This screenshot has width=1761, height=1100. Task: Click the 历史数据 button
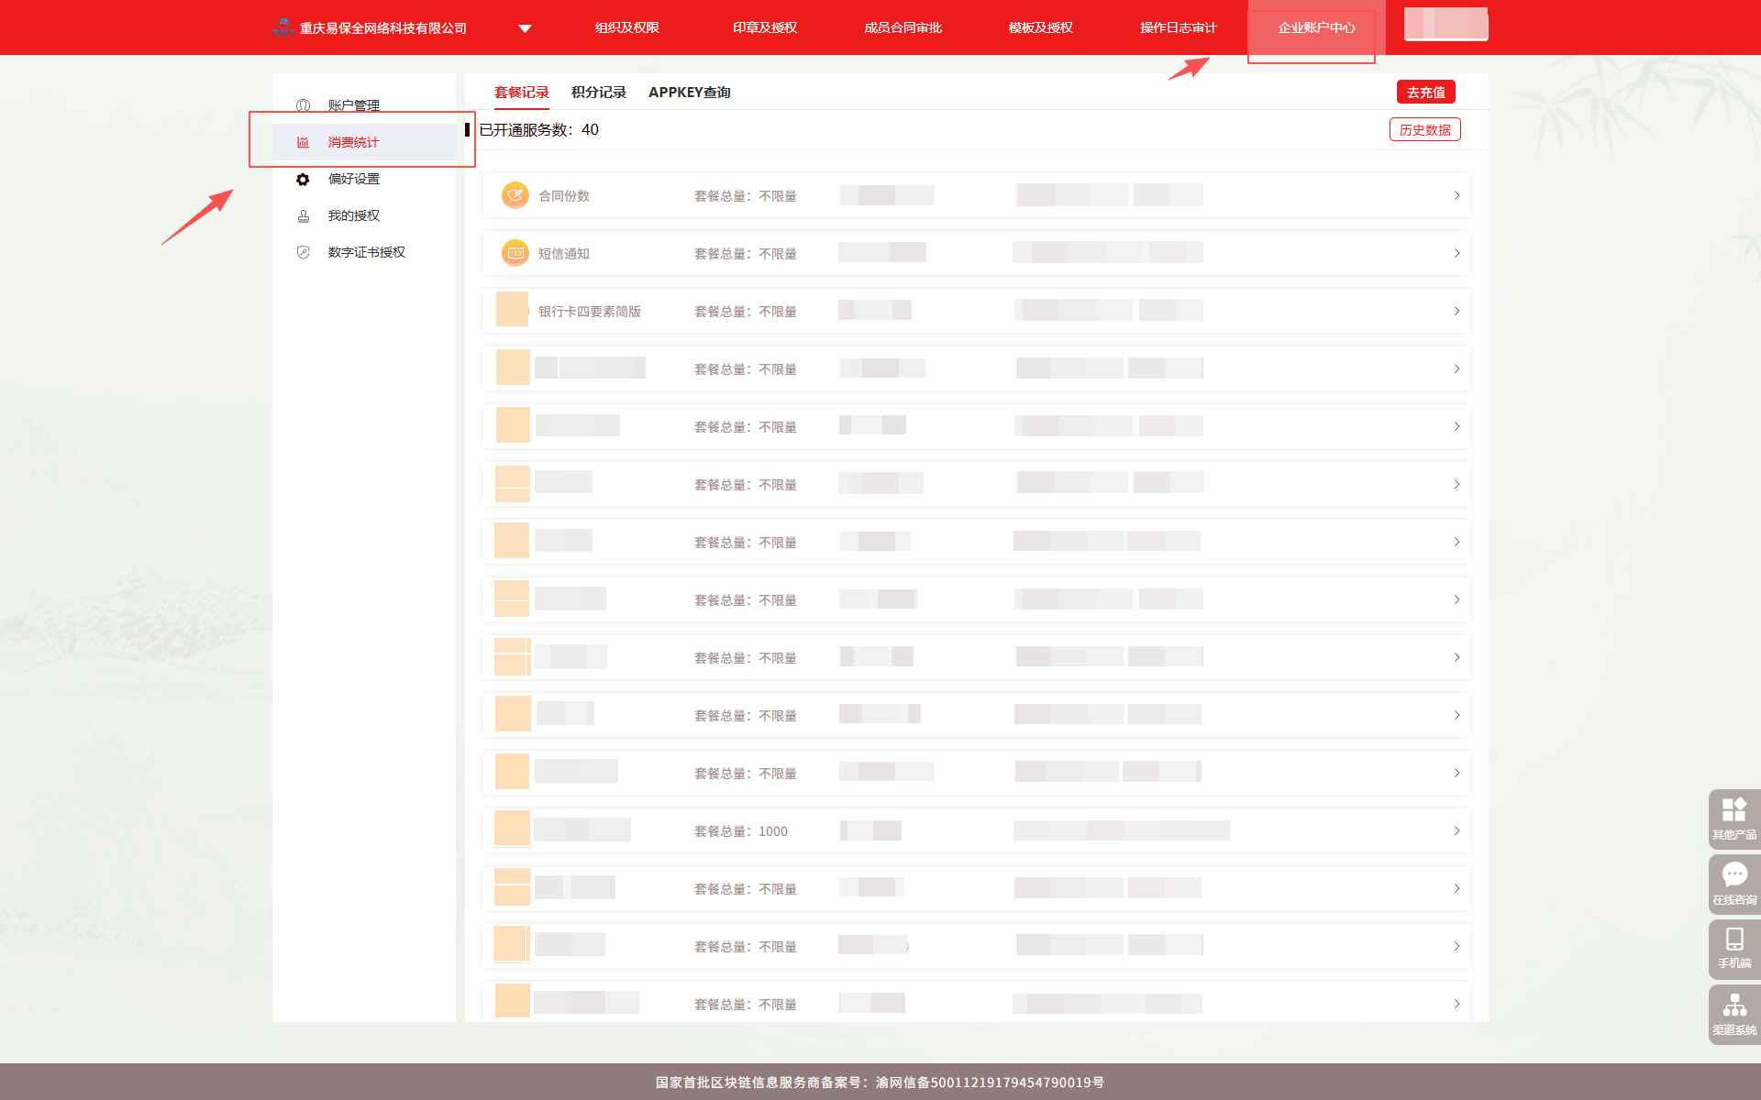coord(1424,130)
